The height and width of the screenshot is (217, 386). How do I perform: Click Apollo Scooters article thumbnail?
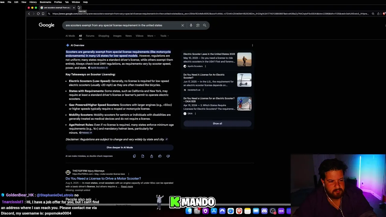click(244, 59)
